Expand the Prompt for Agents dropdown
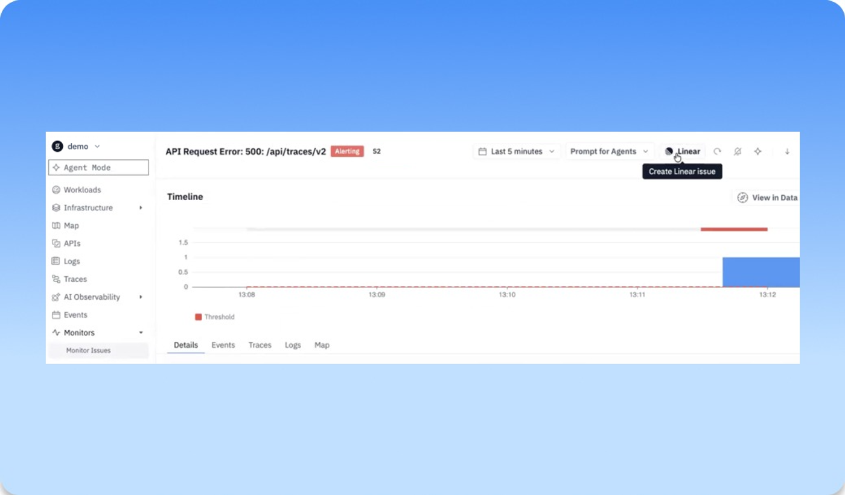The height and width of the screenshot is (495, 845). (610, 151)
